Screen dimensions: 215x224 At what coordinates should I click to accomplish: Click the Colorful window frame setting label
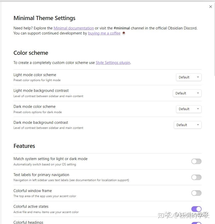coord(33,191)
